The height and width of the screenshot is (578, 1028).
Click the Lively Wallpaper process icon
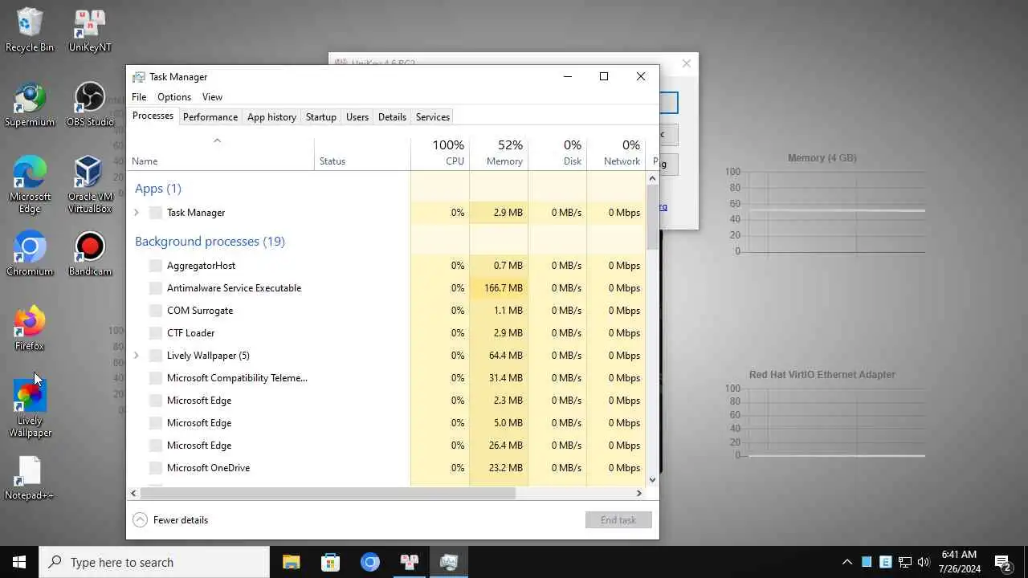pyautogui.click(x=156, y=356)
